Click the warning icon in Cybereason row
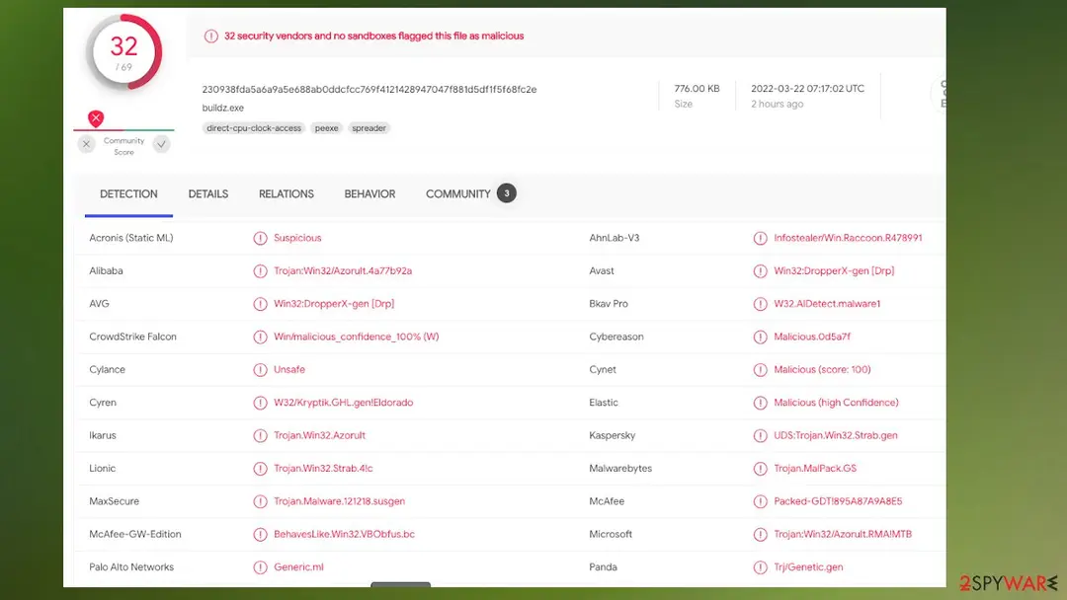This screenshot has height=600, width=1067. [x=760, y=337]
